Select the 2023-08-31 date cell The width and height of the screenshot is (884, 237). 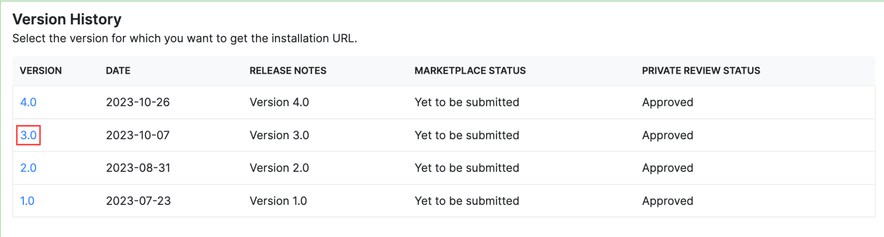click(x=138, y=168)
